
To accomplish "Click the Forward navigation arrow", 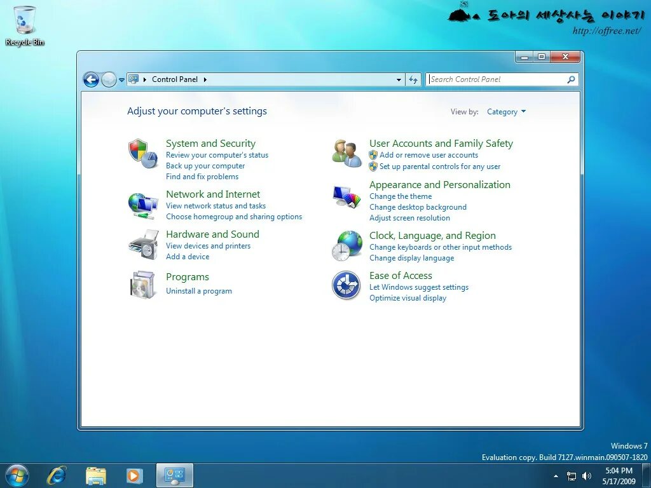I will click(x=109, y=79).
